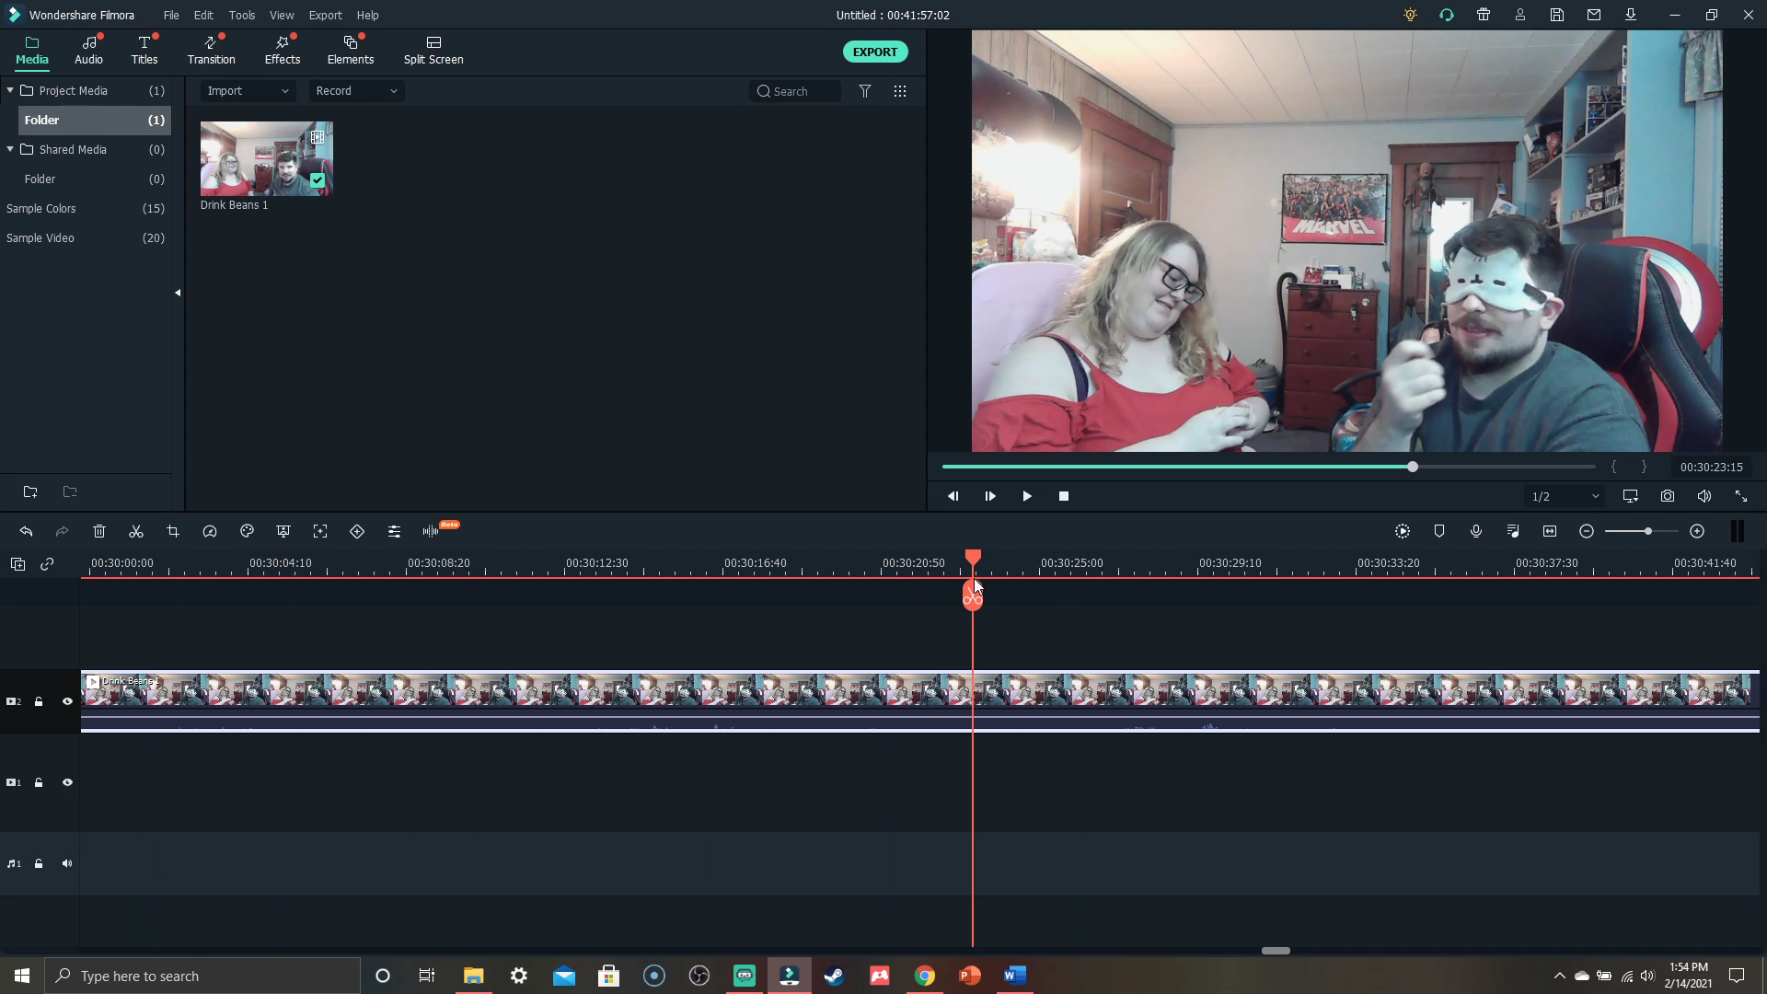The width and height of the screenshot is (1767, 994).
Task: Click the add new folder icon
Action: (x=30, y=492)
